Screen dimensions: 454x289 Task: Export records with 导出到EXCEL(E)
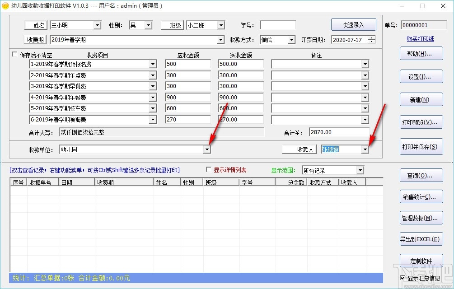click(x=421, y=239)
